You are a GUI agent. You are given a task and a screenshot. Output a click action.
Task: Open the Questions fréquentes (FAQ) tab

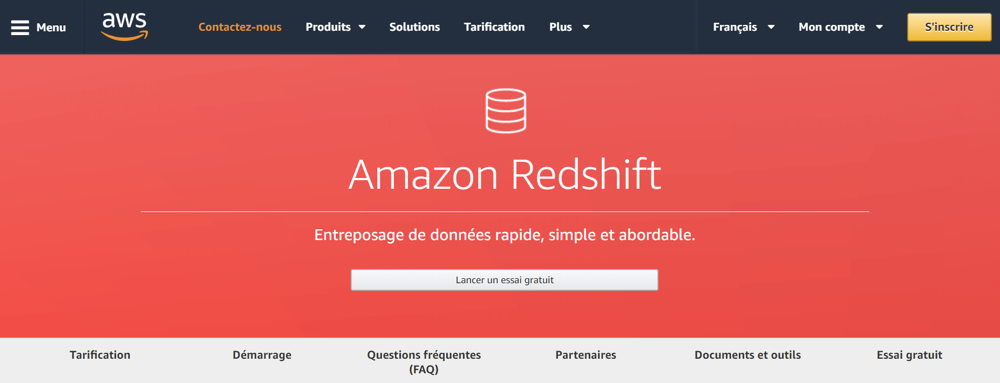(x=424, y=362)
